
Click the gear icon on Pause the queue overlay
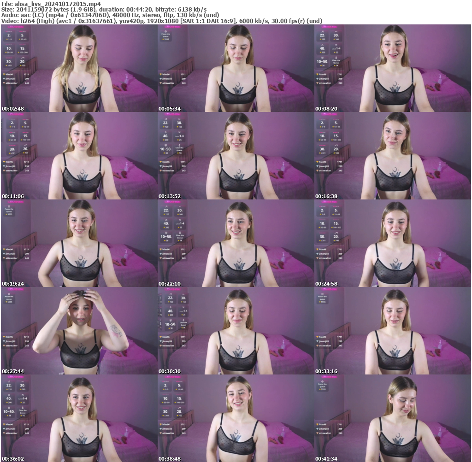165,31
